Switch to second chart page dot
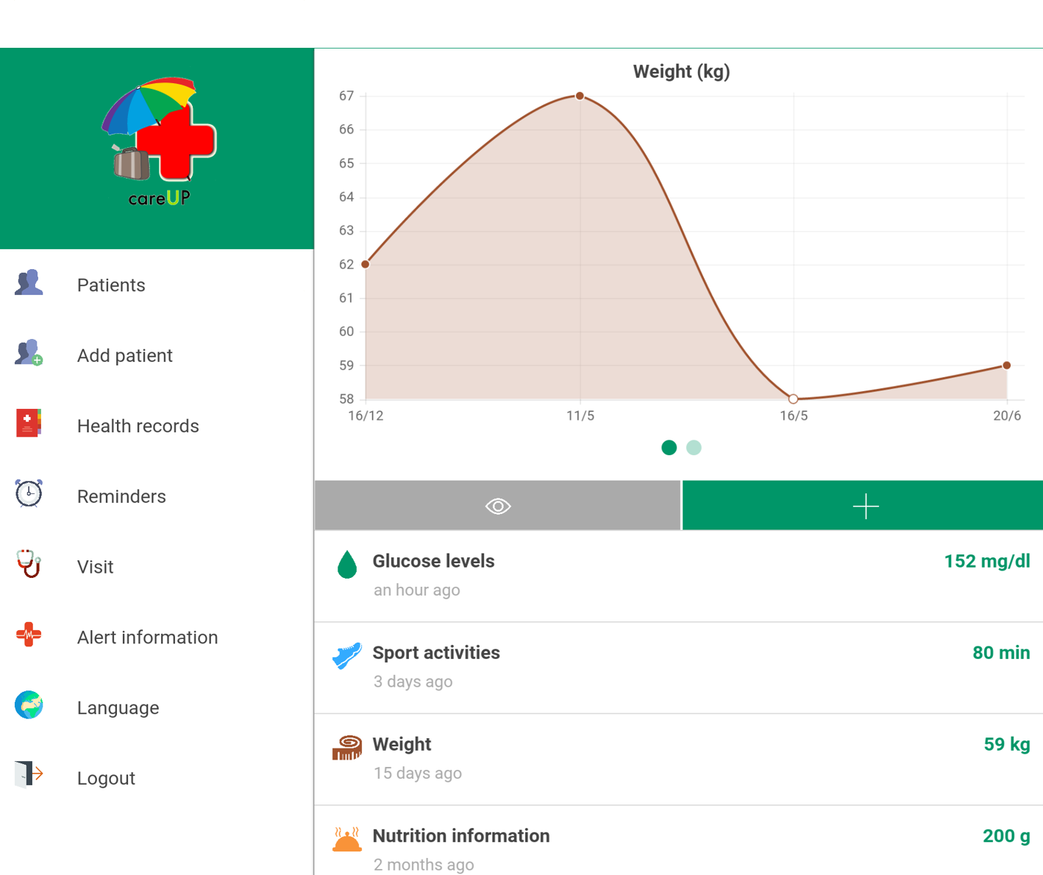Image resolution: width=1043 pixels, height=875 pixels. tap(694, 448)
